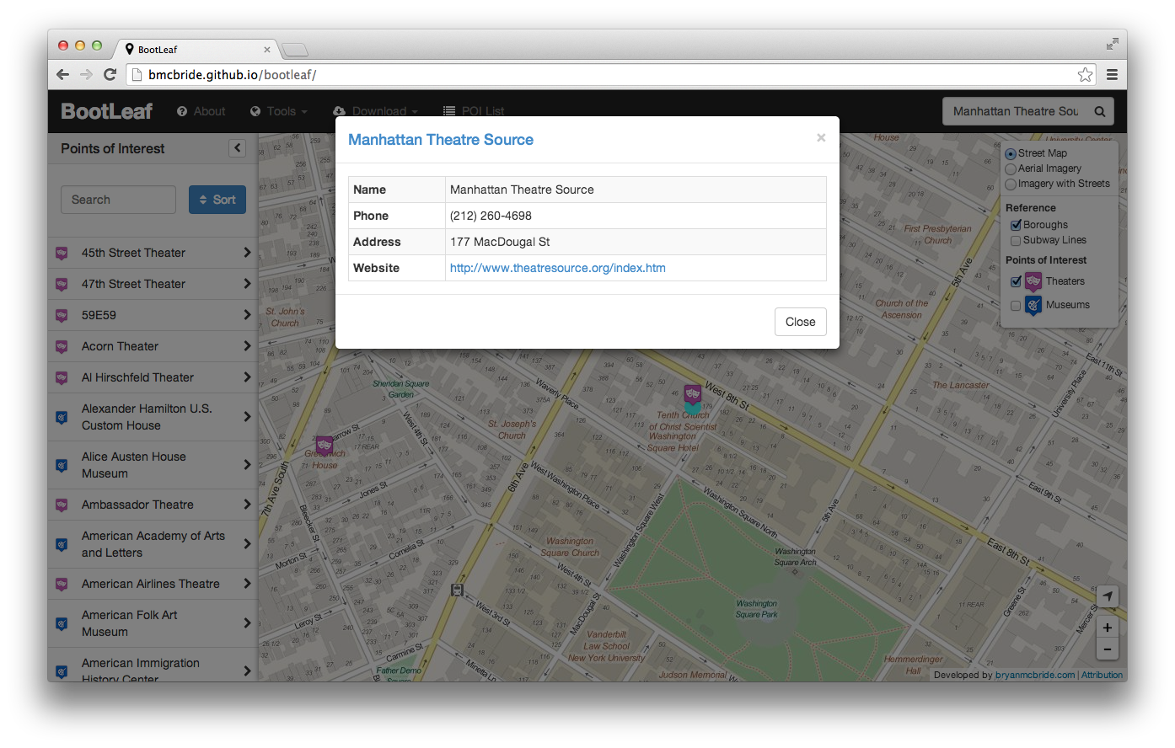Expand the 45th Street Theater chevron
Screen dimensions: 1175x748
(x=247, y=253)
